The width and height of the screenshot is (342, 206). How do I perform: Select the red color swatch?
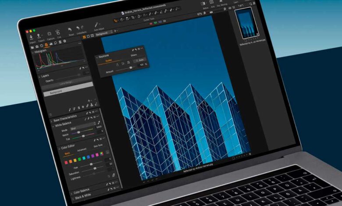tap(66, 163)
